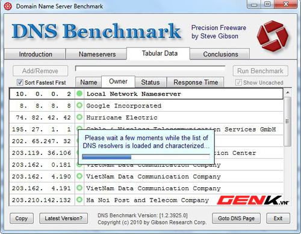Click the red GRC logo emblem
The height and width of the screenshot is (234, 301).
tap(273, 37)
